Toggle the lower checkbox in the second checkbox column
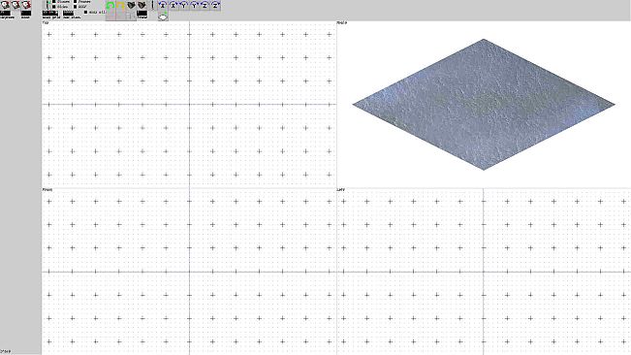 76,7
